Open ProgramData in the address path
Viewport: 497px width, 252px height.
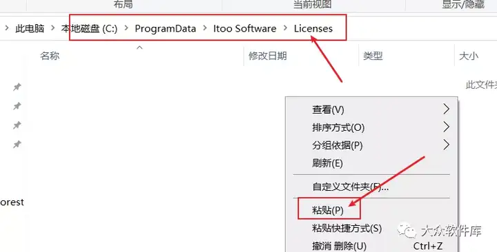tap(165, 28)
